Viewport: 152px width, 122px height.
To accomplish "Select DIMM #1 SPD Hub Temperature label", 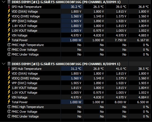I will pyautogui.click(x=26, y=7).
